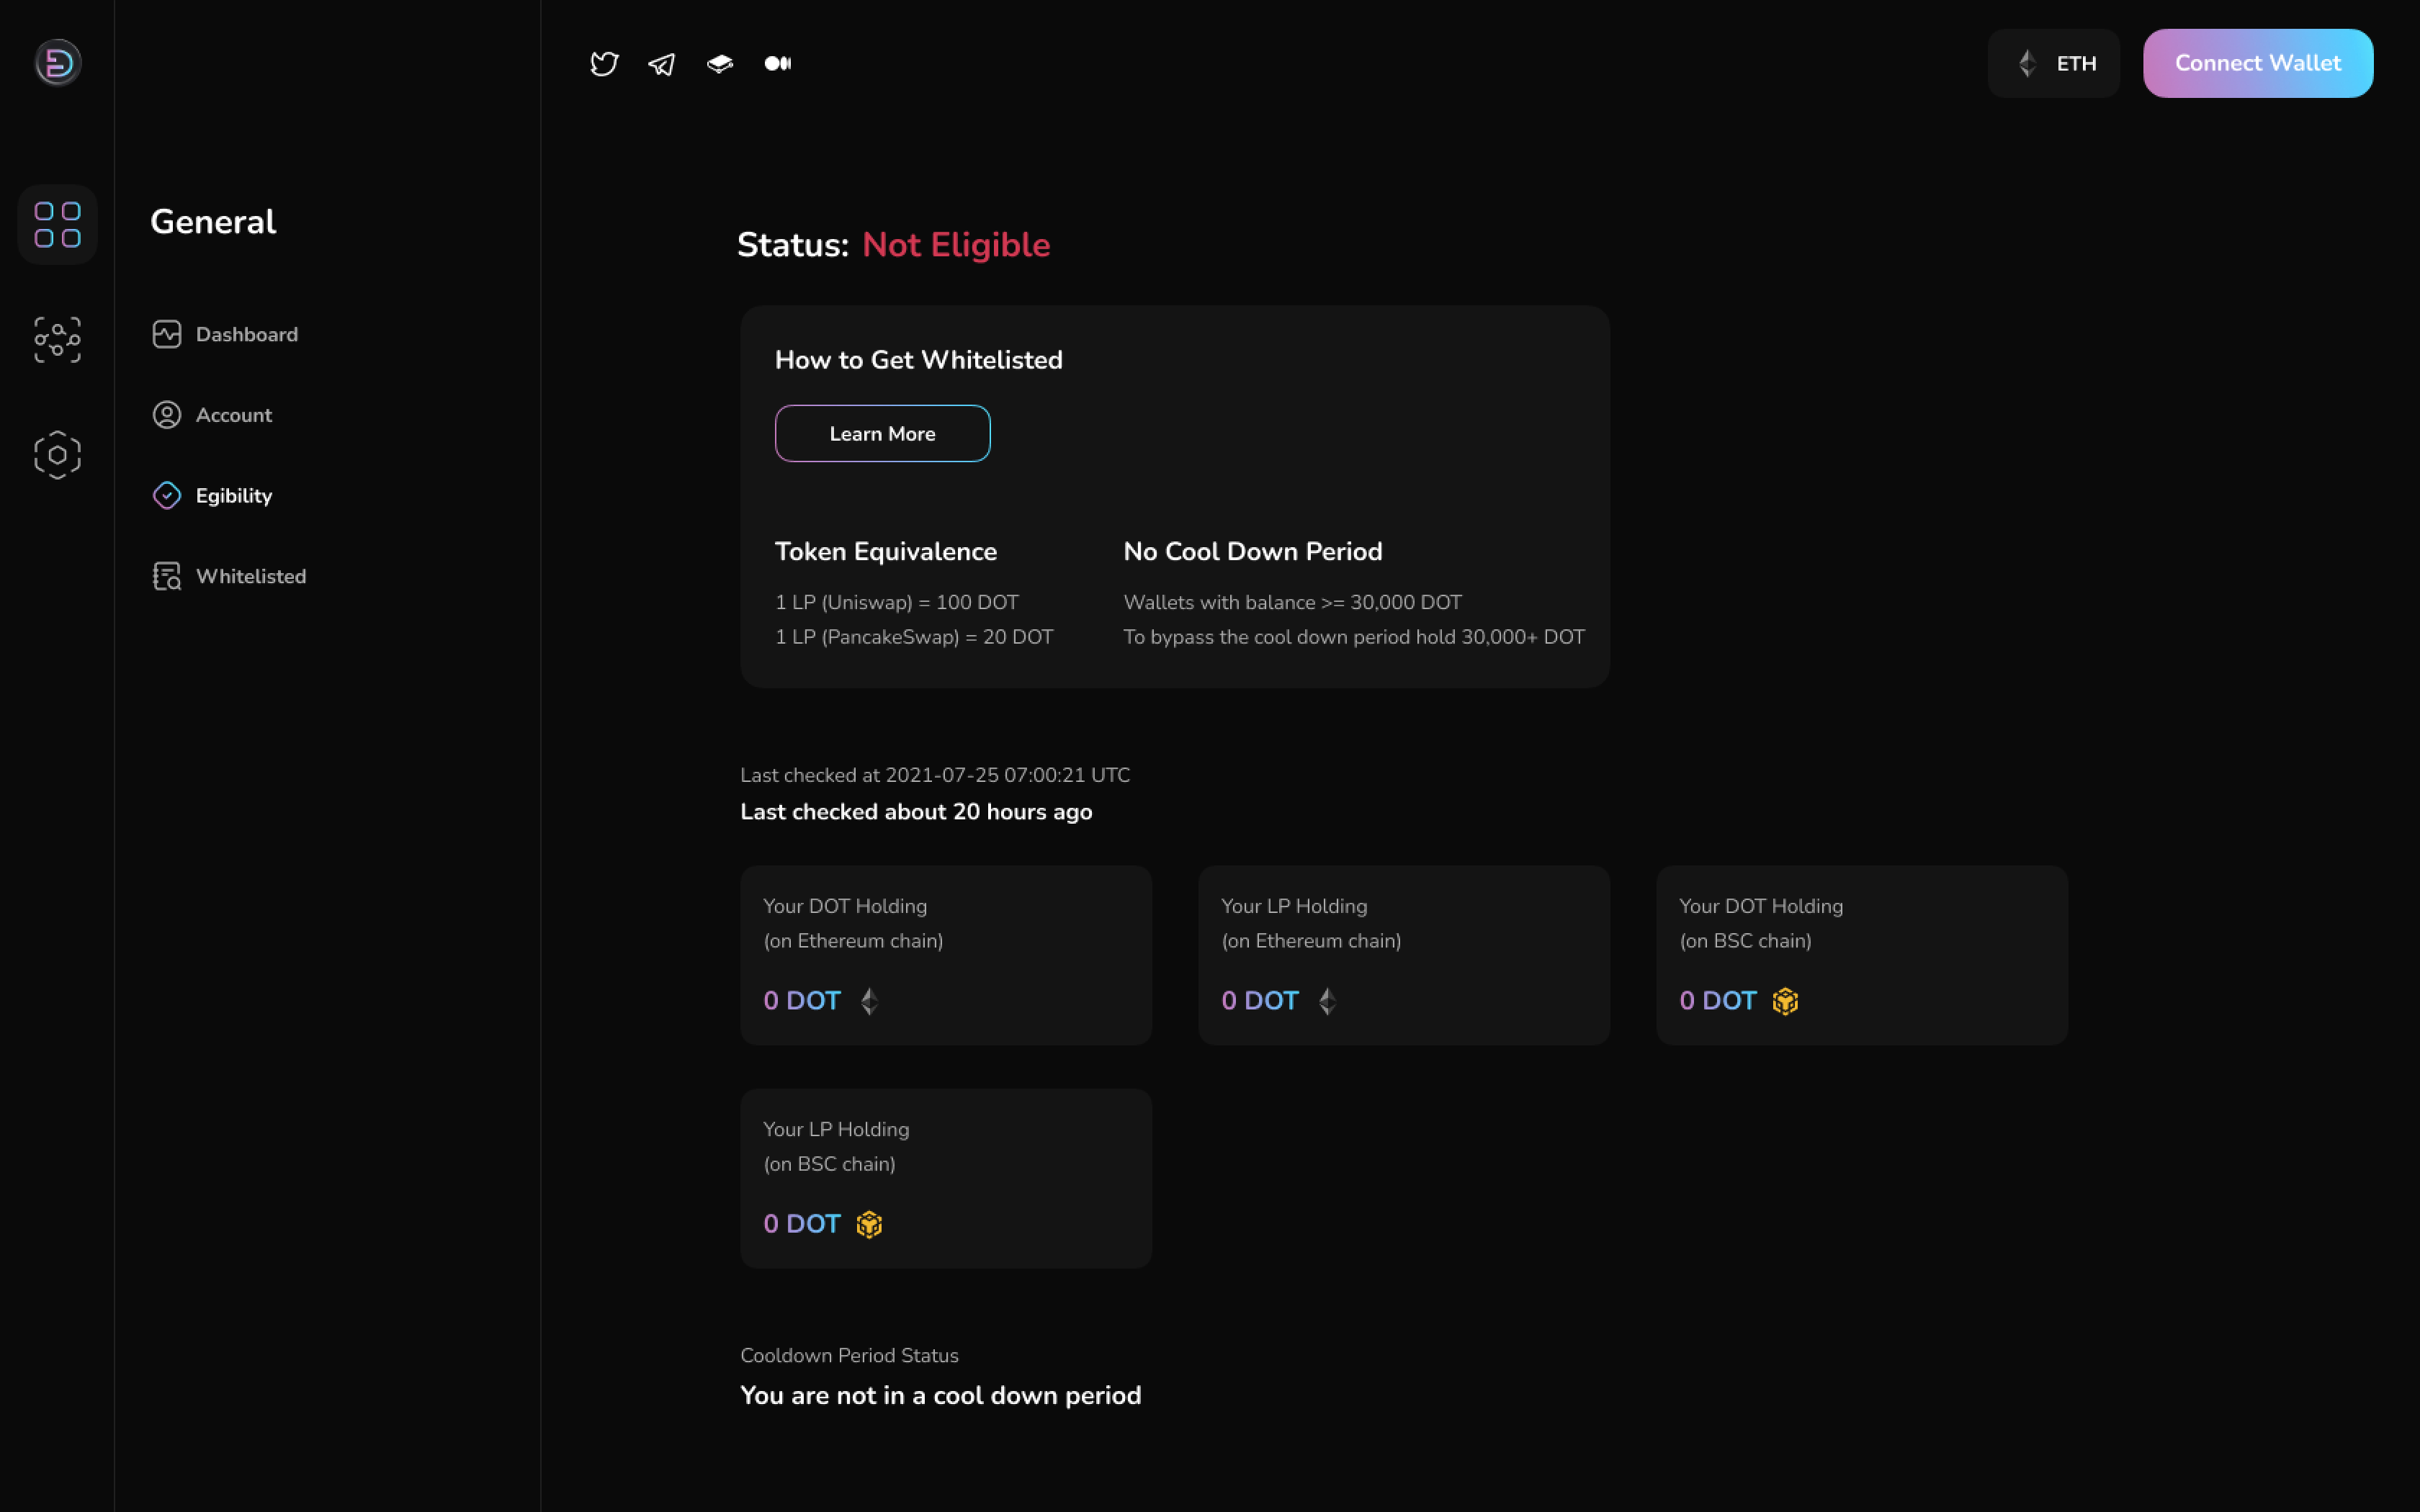Click the Connect Wallet button

[x=2258, y=63]
